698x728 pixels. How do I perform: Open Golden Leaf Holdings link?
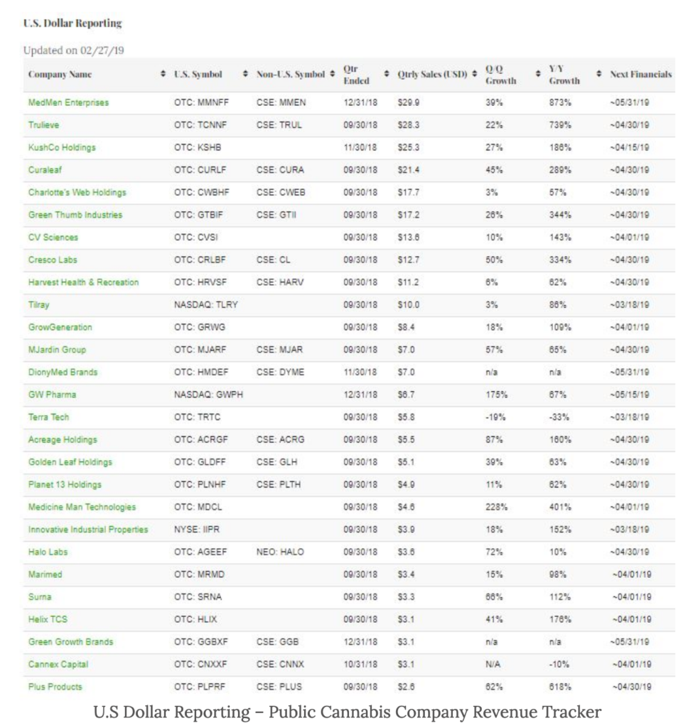pyautogui.click(x=70, y=462)
